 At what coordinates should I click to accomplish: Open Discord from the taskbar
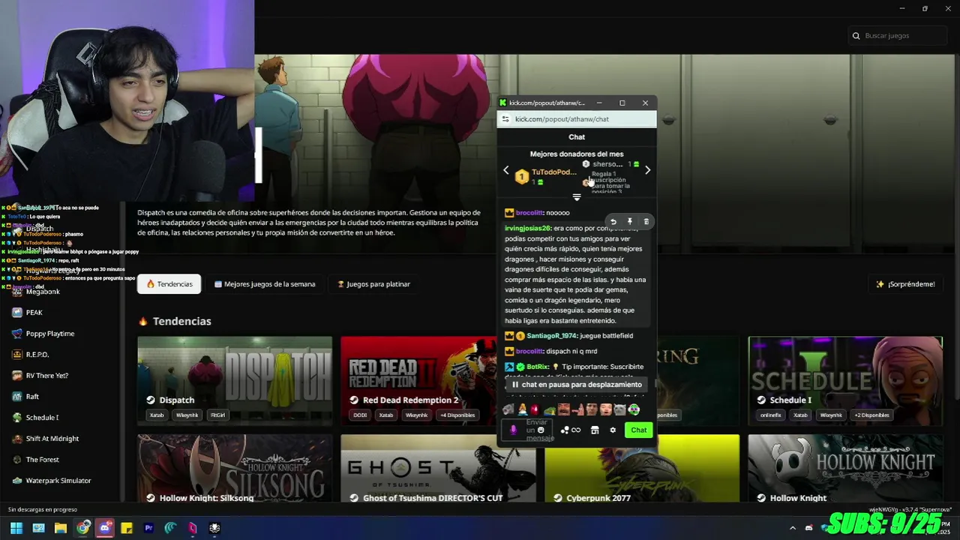point(104,528)
